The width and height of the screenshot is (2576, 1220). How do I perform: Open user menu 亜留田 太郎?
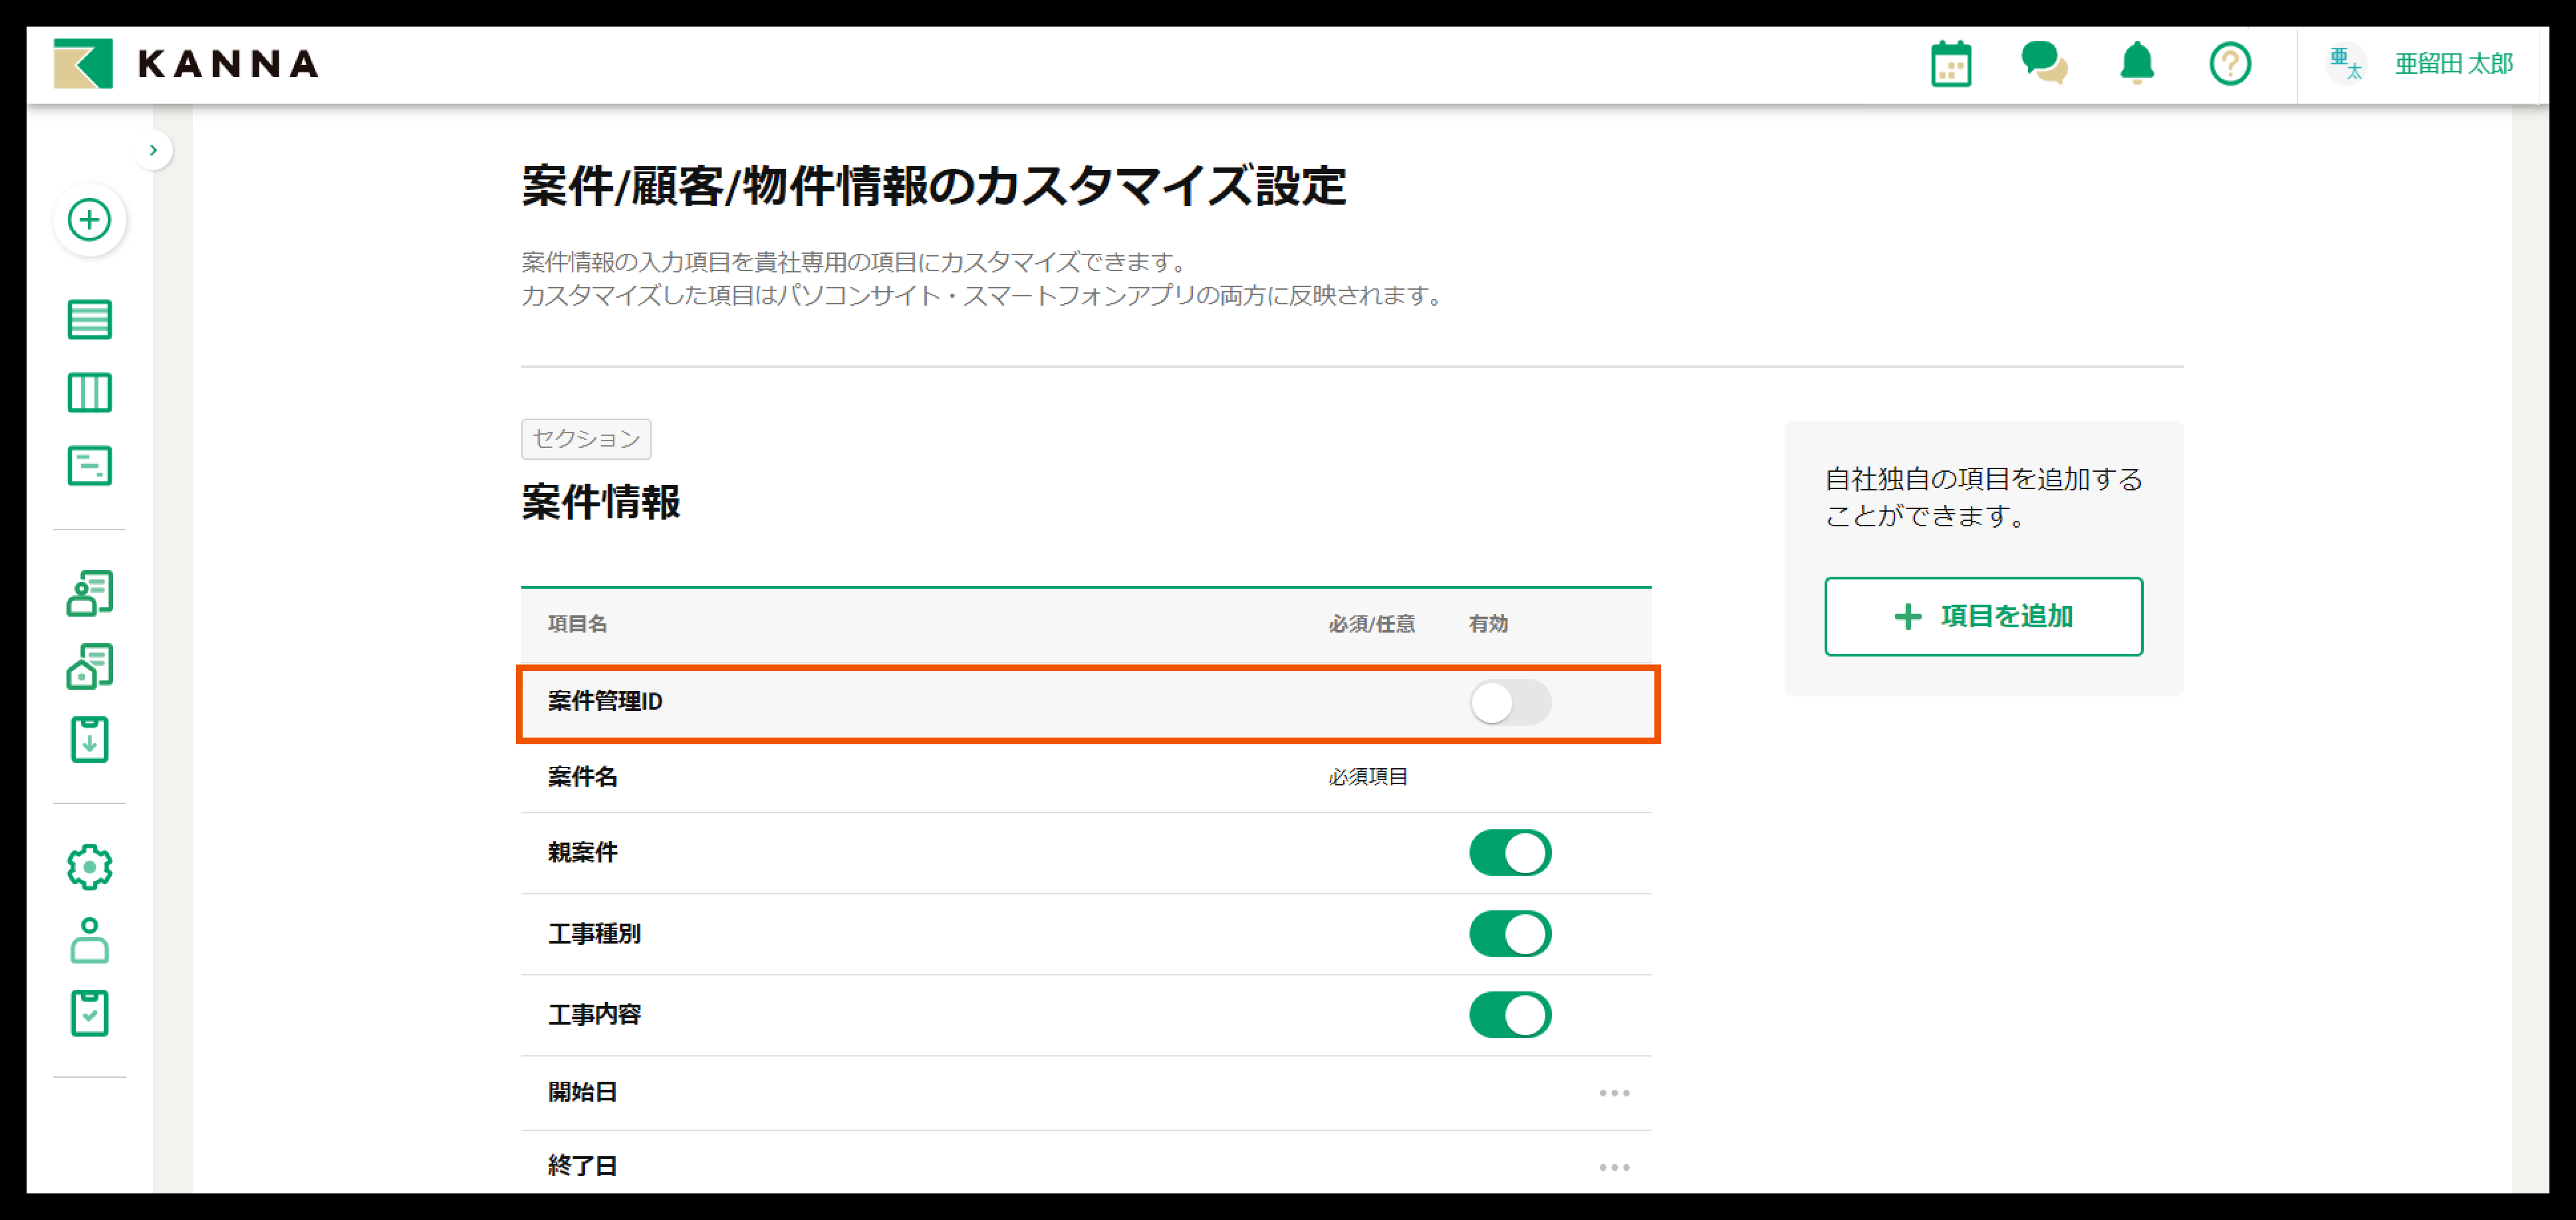(2453, 64)
